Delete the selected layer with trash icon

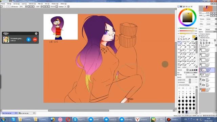coord(209,43)
